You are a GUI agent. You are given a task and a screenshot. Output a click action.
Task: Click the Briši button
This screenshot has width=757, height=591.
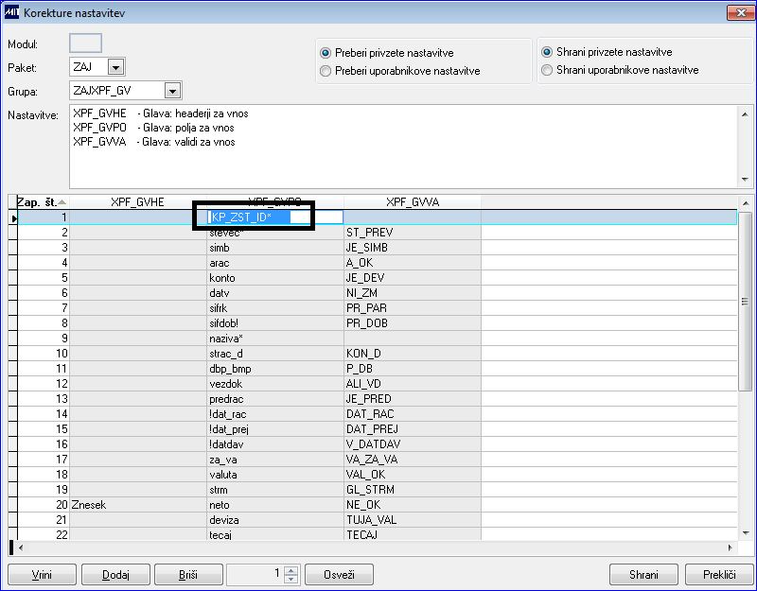188,575
